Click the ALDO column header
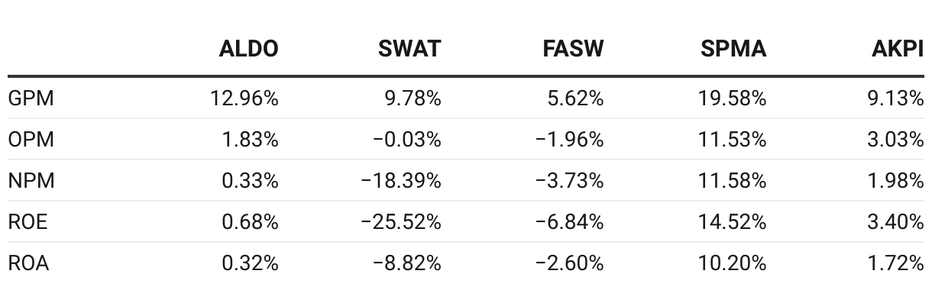Screen dimensions: 932x290 (x=248, y=50)
